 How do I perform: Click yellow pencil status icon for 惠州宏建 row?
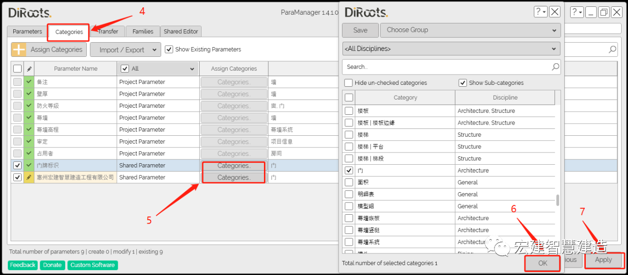(x=29, y=177)
